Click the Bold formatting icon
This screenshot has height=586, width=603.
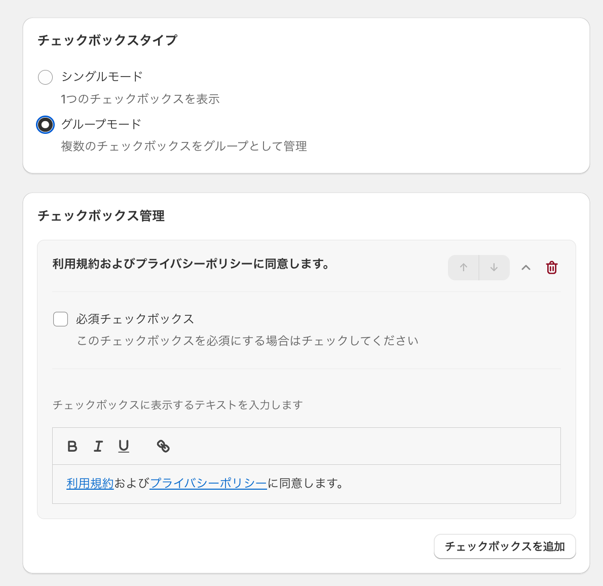click(x=72, y=446)
